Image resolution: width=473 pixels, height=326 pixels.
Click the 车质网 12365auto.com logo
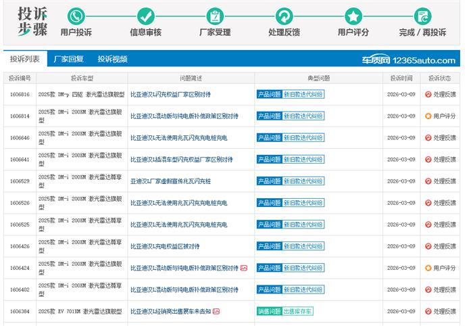407,60
